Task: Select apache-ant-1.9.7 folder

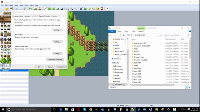Action: pyautogui.click(x=140, y=43)
